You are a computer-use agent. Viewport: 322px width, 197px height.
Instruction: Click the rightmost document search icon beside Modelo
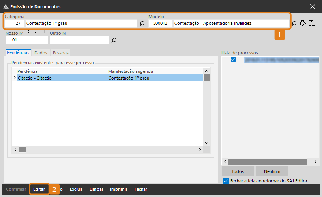coord(312,24)
